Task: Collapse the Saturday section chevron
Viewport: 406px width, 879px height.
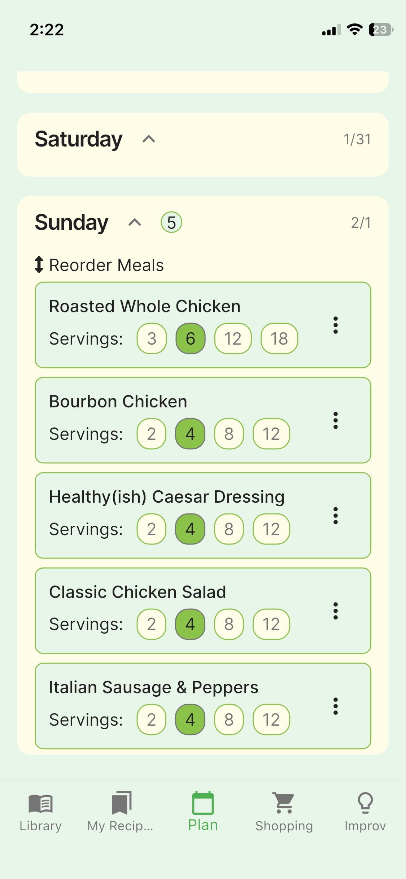Action: pyautogui.click(x=149, y=139)
